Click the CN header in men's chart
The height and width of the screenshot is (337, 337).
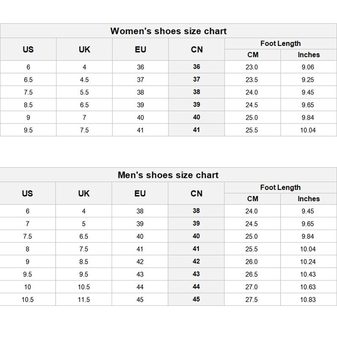point(196,193)
